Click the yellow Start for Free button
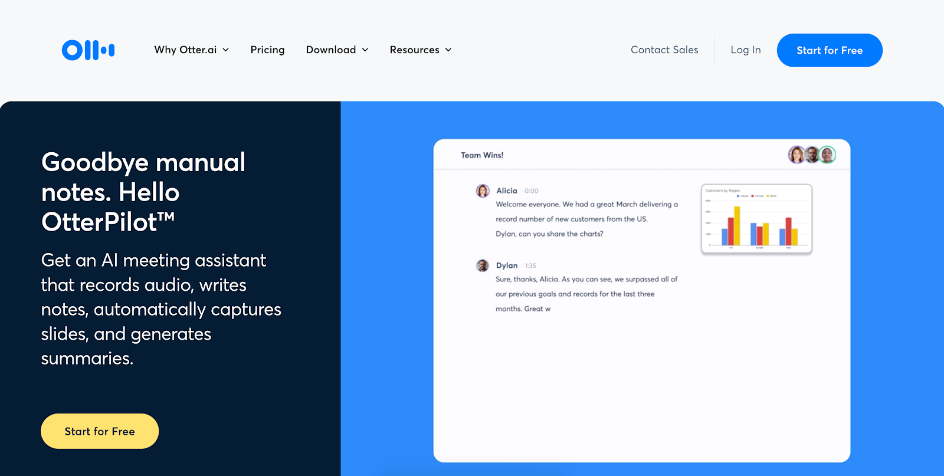 (x=100, y=431)
